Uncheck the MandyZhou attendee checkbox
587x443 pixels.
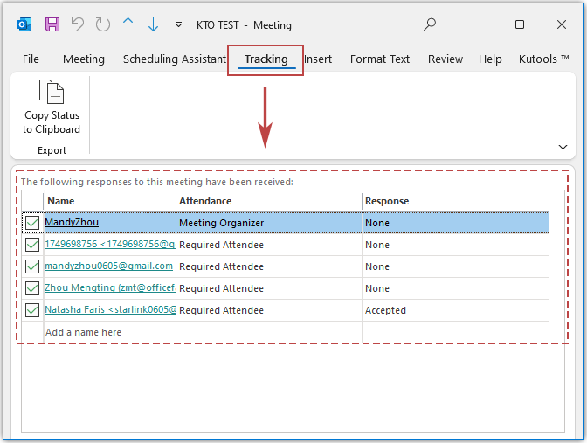[x=32, y=223]
